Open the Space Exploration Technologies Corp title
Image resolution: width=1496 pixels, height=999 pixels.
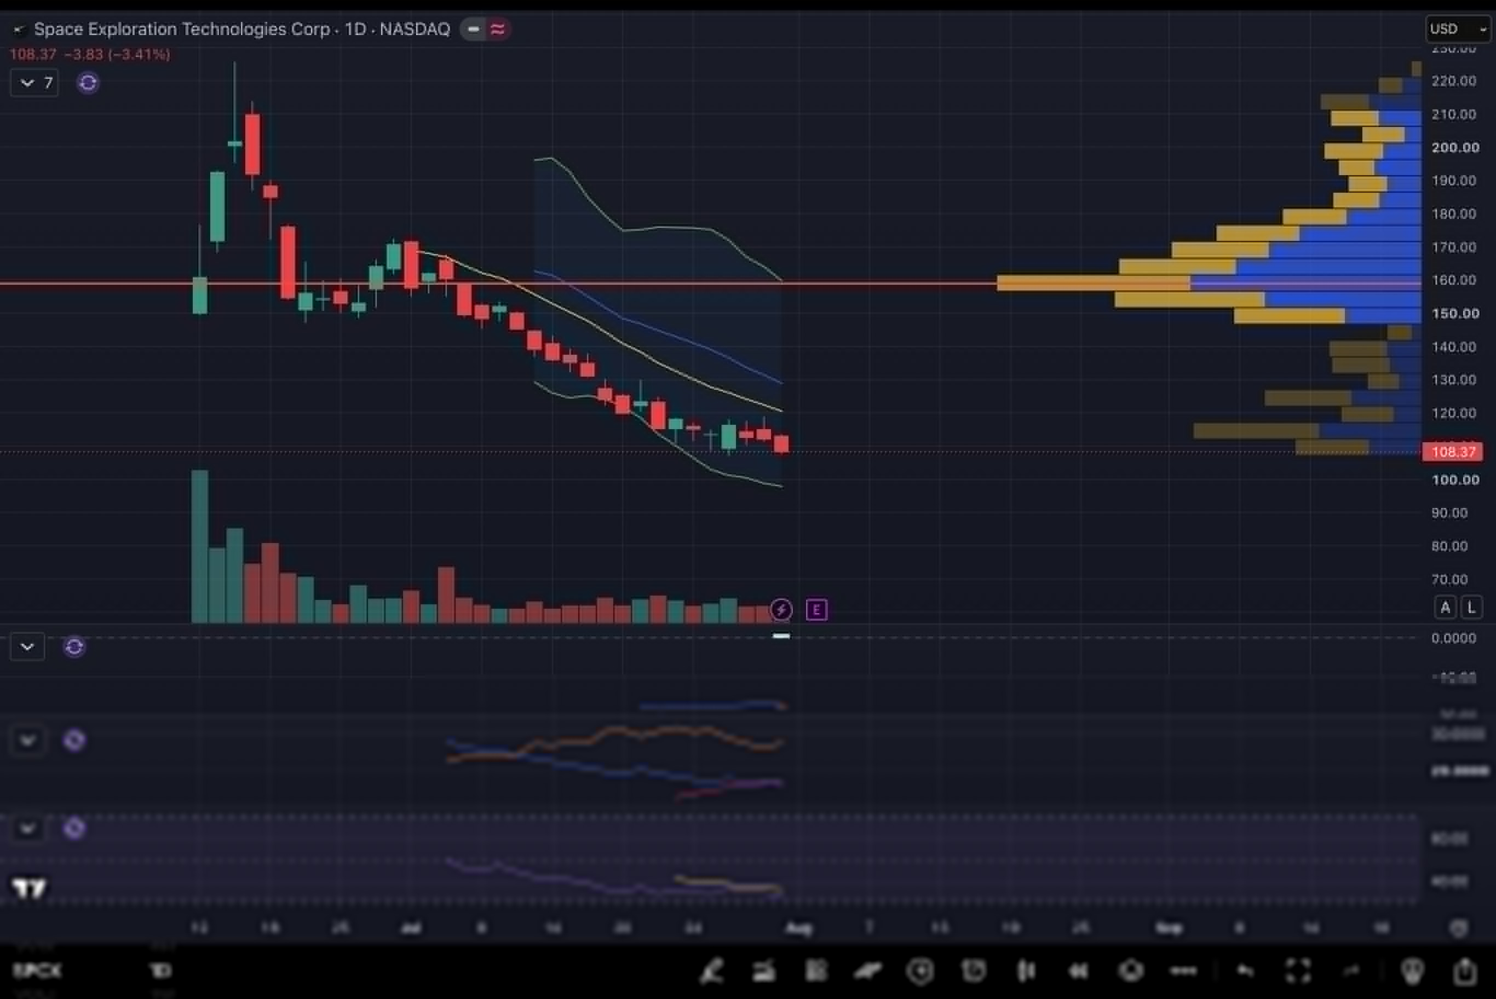182,30
